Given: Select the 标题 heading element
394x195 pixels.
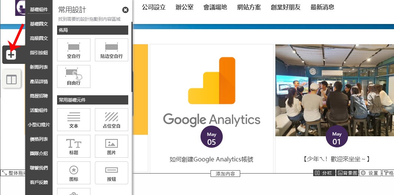Looking at the screenshot, I should [74, 146].
